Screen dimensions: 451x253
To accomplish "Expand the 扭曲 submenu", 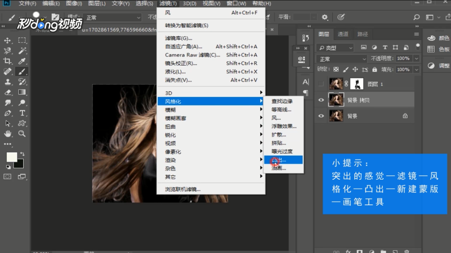I will tap(211, 126).
